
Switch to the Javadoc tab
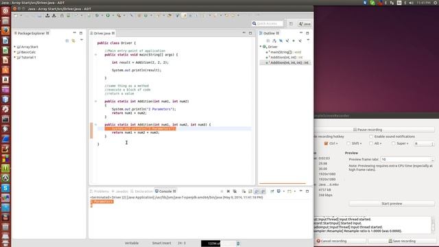click(x=119, y=191)
